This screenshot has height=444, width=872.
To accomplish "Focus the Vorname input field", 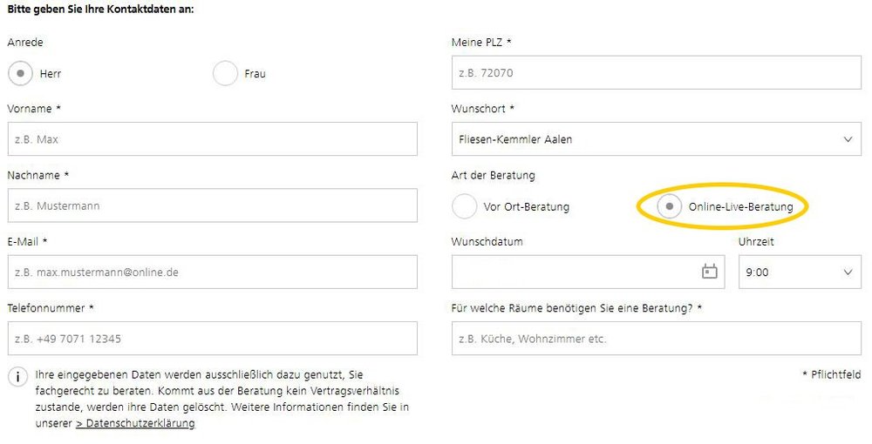I will (213, 139).
